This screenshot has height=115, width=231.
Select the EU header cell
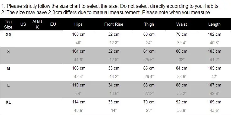tap(53, 24)
